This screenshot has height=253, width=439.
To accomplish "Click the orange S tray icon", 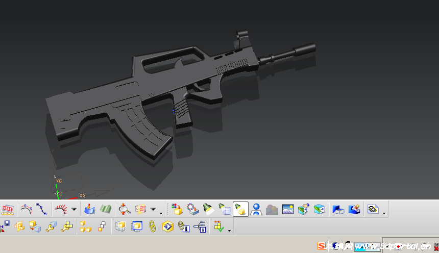I will (322, 246).
